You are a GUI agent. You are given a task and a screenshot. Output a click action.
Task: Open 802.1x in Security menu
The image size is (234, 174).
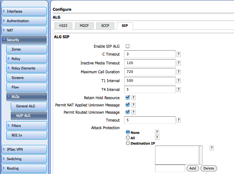[x=27, y=135]
